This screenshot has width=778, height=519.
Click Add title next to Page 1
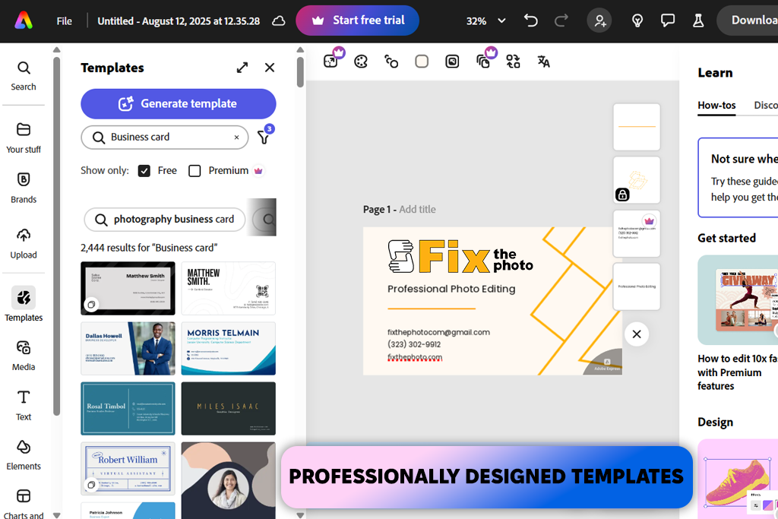tap(417, 210)
